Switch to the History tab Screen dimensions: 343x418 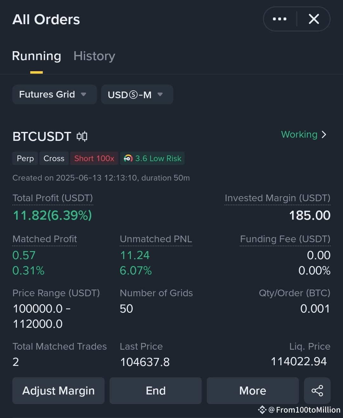point(94,56)
